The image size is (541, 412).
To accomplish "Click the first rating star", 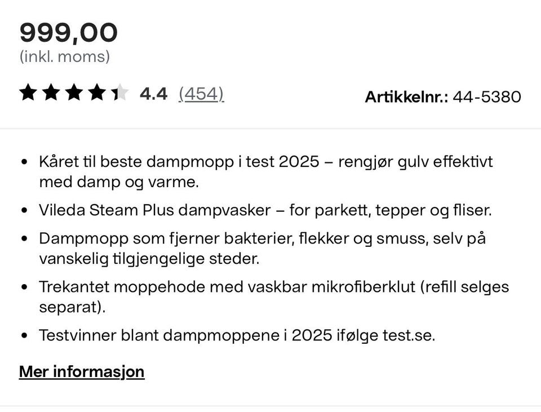I will 28,92.
